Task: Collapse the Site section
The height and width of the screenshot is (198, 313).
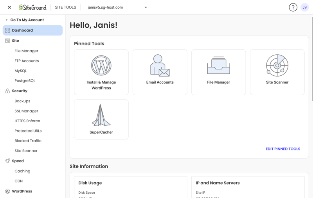Action: 15,41
